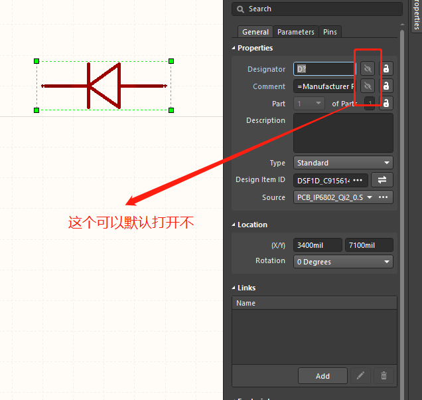Switch to the General tab
The height and width of the screenshot is (400, 422).
pyautogui.click(x=255, y=32)
